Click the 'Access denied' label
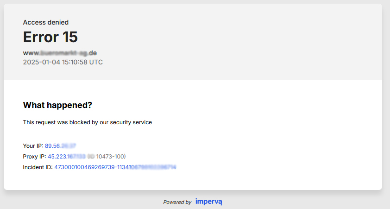 (46, 22)
